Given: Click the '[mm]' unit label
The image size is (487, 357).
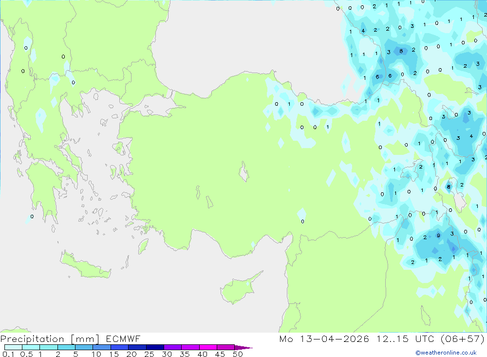Looking at the screenshot, I should click(85, 339).
